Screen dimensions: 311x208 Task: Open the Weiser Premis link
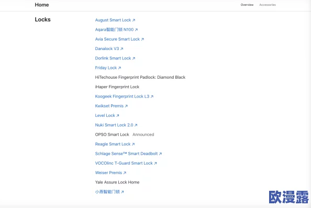110,173
